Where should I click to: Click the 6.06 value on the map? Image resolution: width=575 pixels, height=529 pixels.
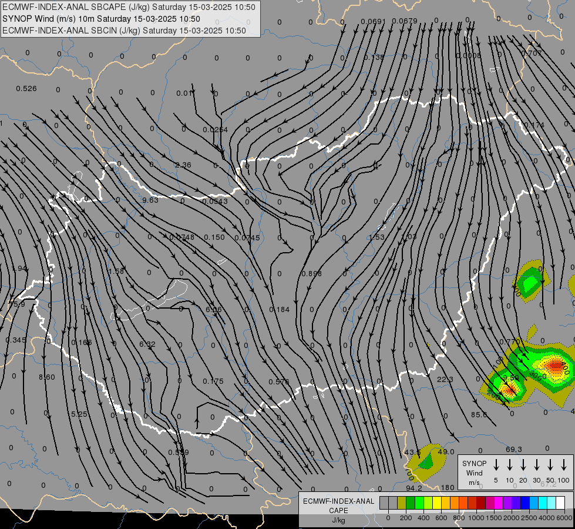point(213,310)
